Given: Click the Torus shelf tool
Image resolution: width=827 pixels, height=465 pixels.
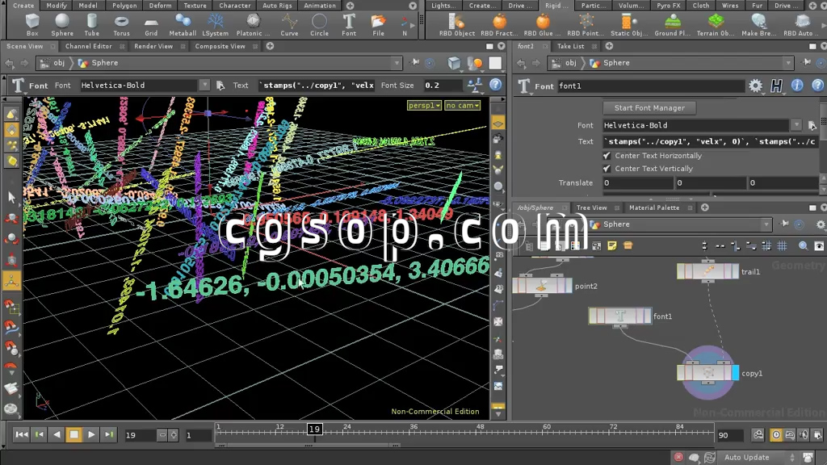Looking at the screenshot, I should (x=121, y=24).
